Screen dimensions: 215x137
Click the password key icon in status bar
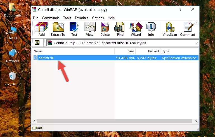pyautogui.click(x=40, y=128)
